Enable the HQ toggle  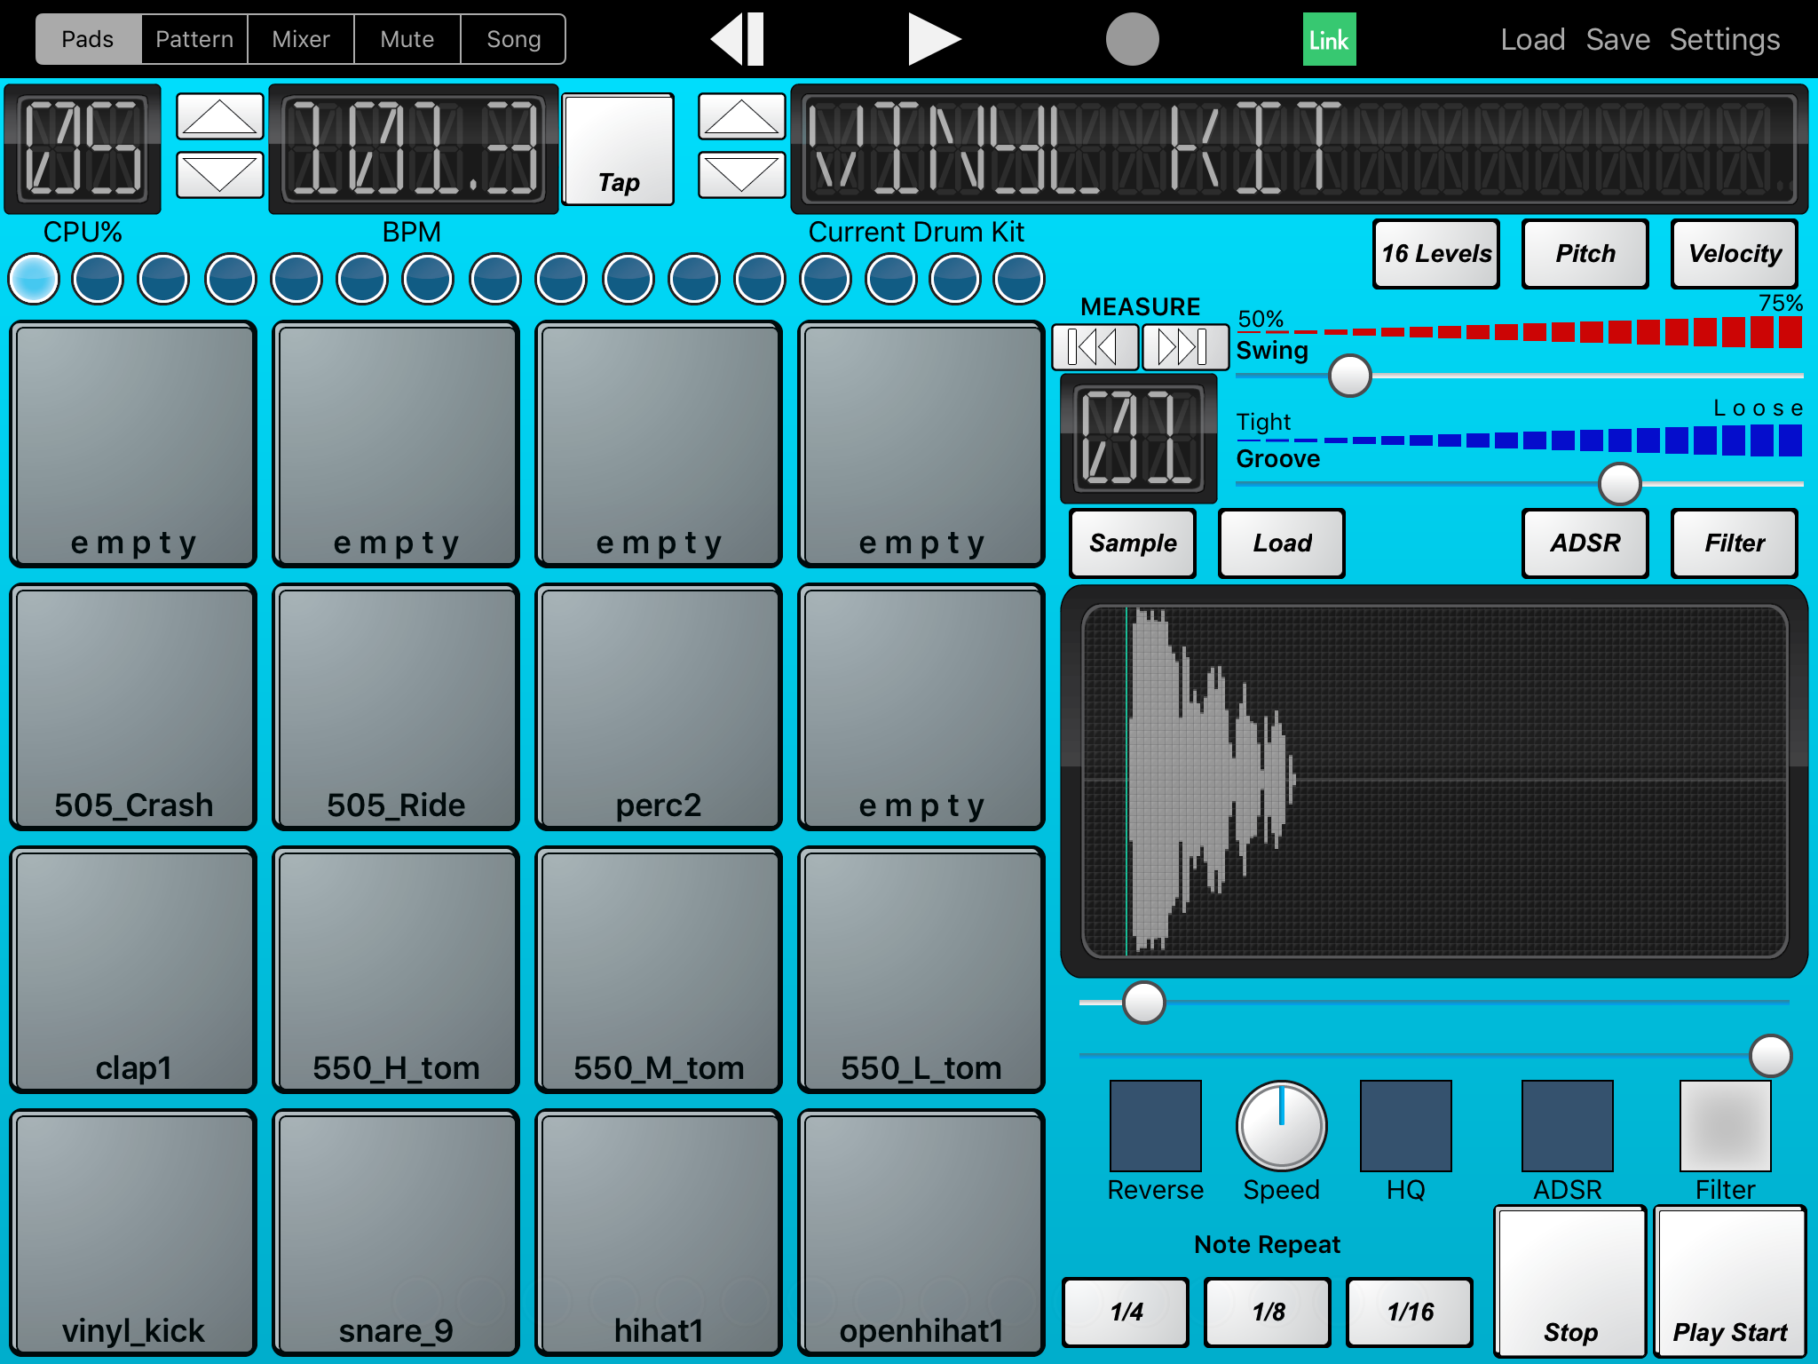click(1405, 1125)
